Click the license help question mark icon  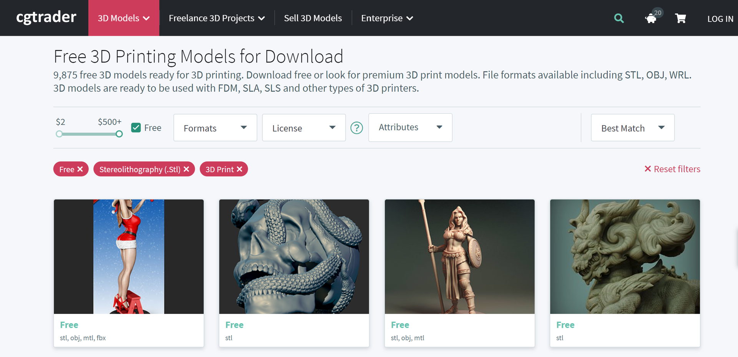pos(357,128)
